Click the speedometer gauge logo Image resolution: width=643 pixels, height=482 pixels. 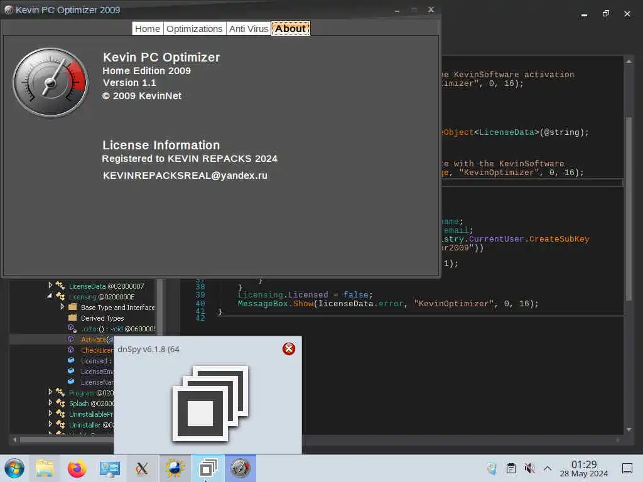(x=50, y=83)
